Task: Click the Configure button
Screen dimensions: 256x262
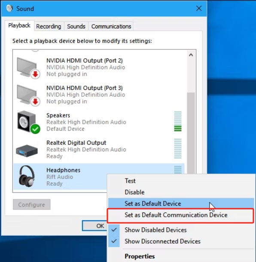Action: click(32, 204)
